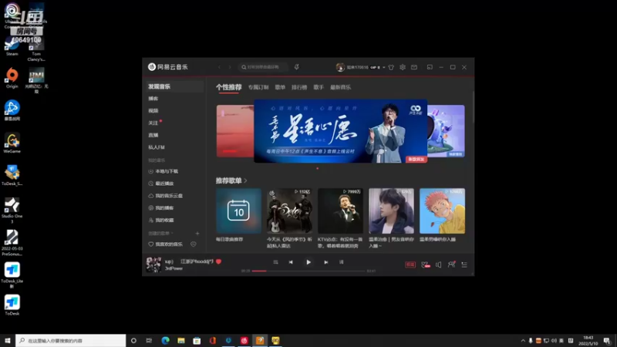The image size is (617, 347).
Task: Open 我喜欢的音乐 playlist
Action: 166,244
